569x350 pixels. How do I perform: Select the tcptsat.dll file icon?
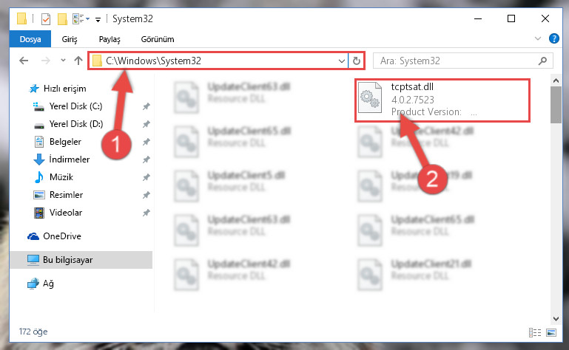pyautogui.click(x=370, y=97)
